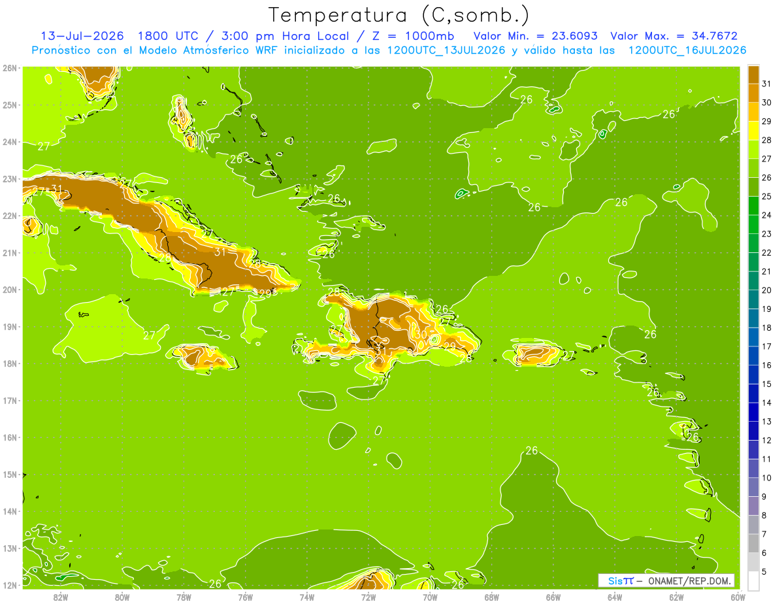Click 'Valor Min. = 23.6093' text

pos(536,35)
